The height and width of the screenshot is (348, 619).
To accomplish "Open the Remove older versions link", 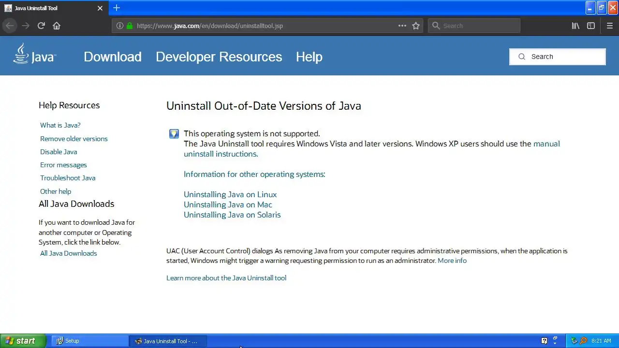I will (74, 139).
